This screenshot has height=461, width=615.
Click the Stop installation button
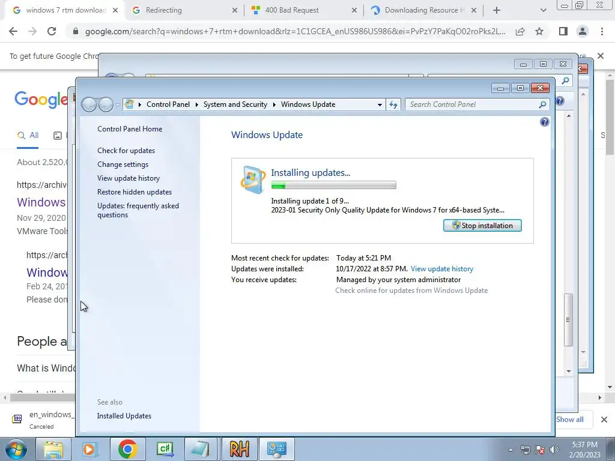(x=482, y=226)
